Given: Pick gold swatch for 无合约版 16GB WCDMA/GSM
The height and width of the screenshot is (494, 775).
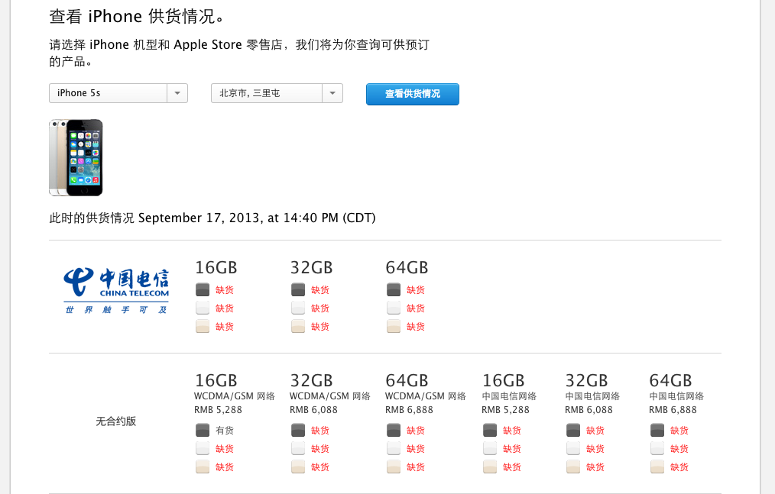Looking at the screenshot, I should [x=203, y=467].
